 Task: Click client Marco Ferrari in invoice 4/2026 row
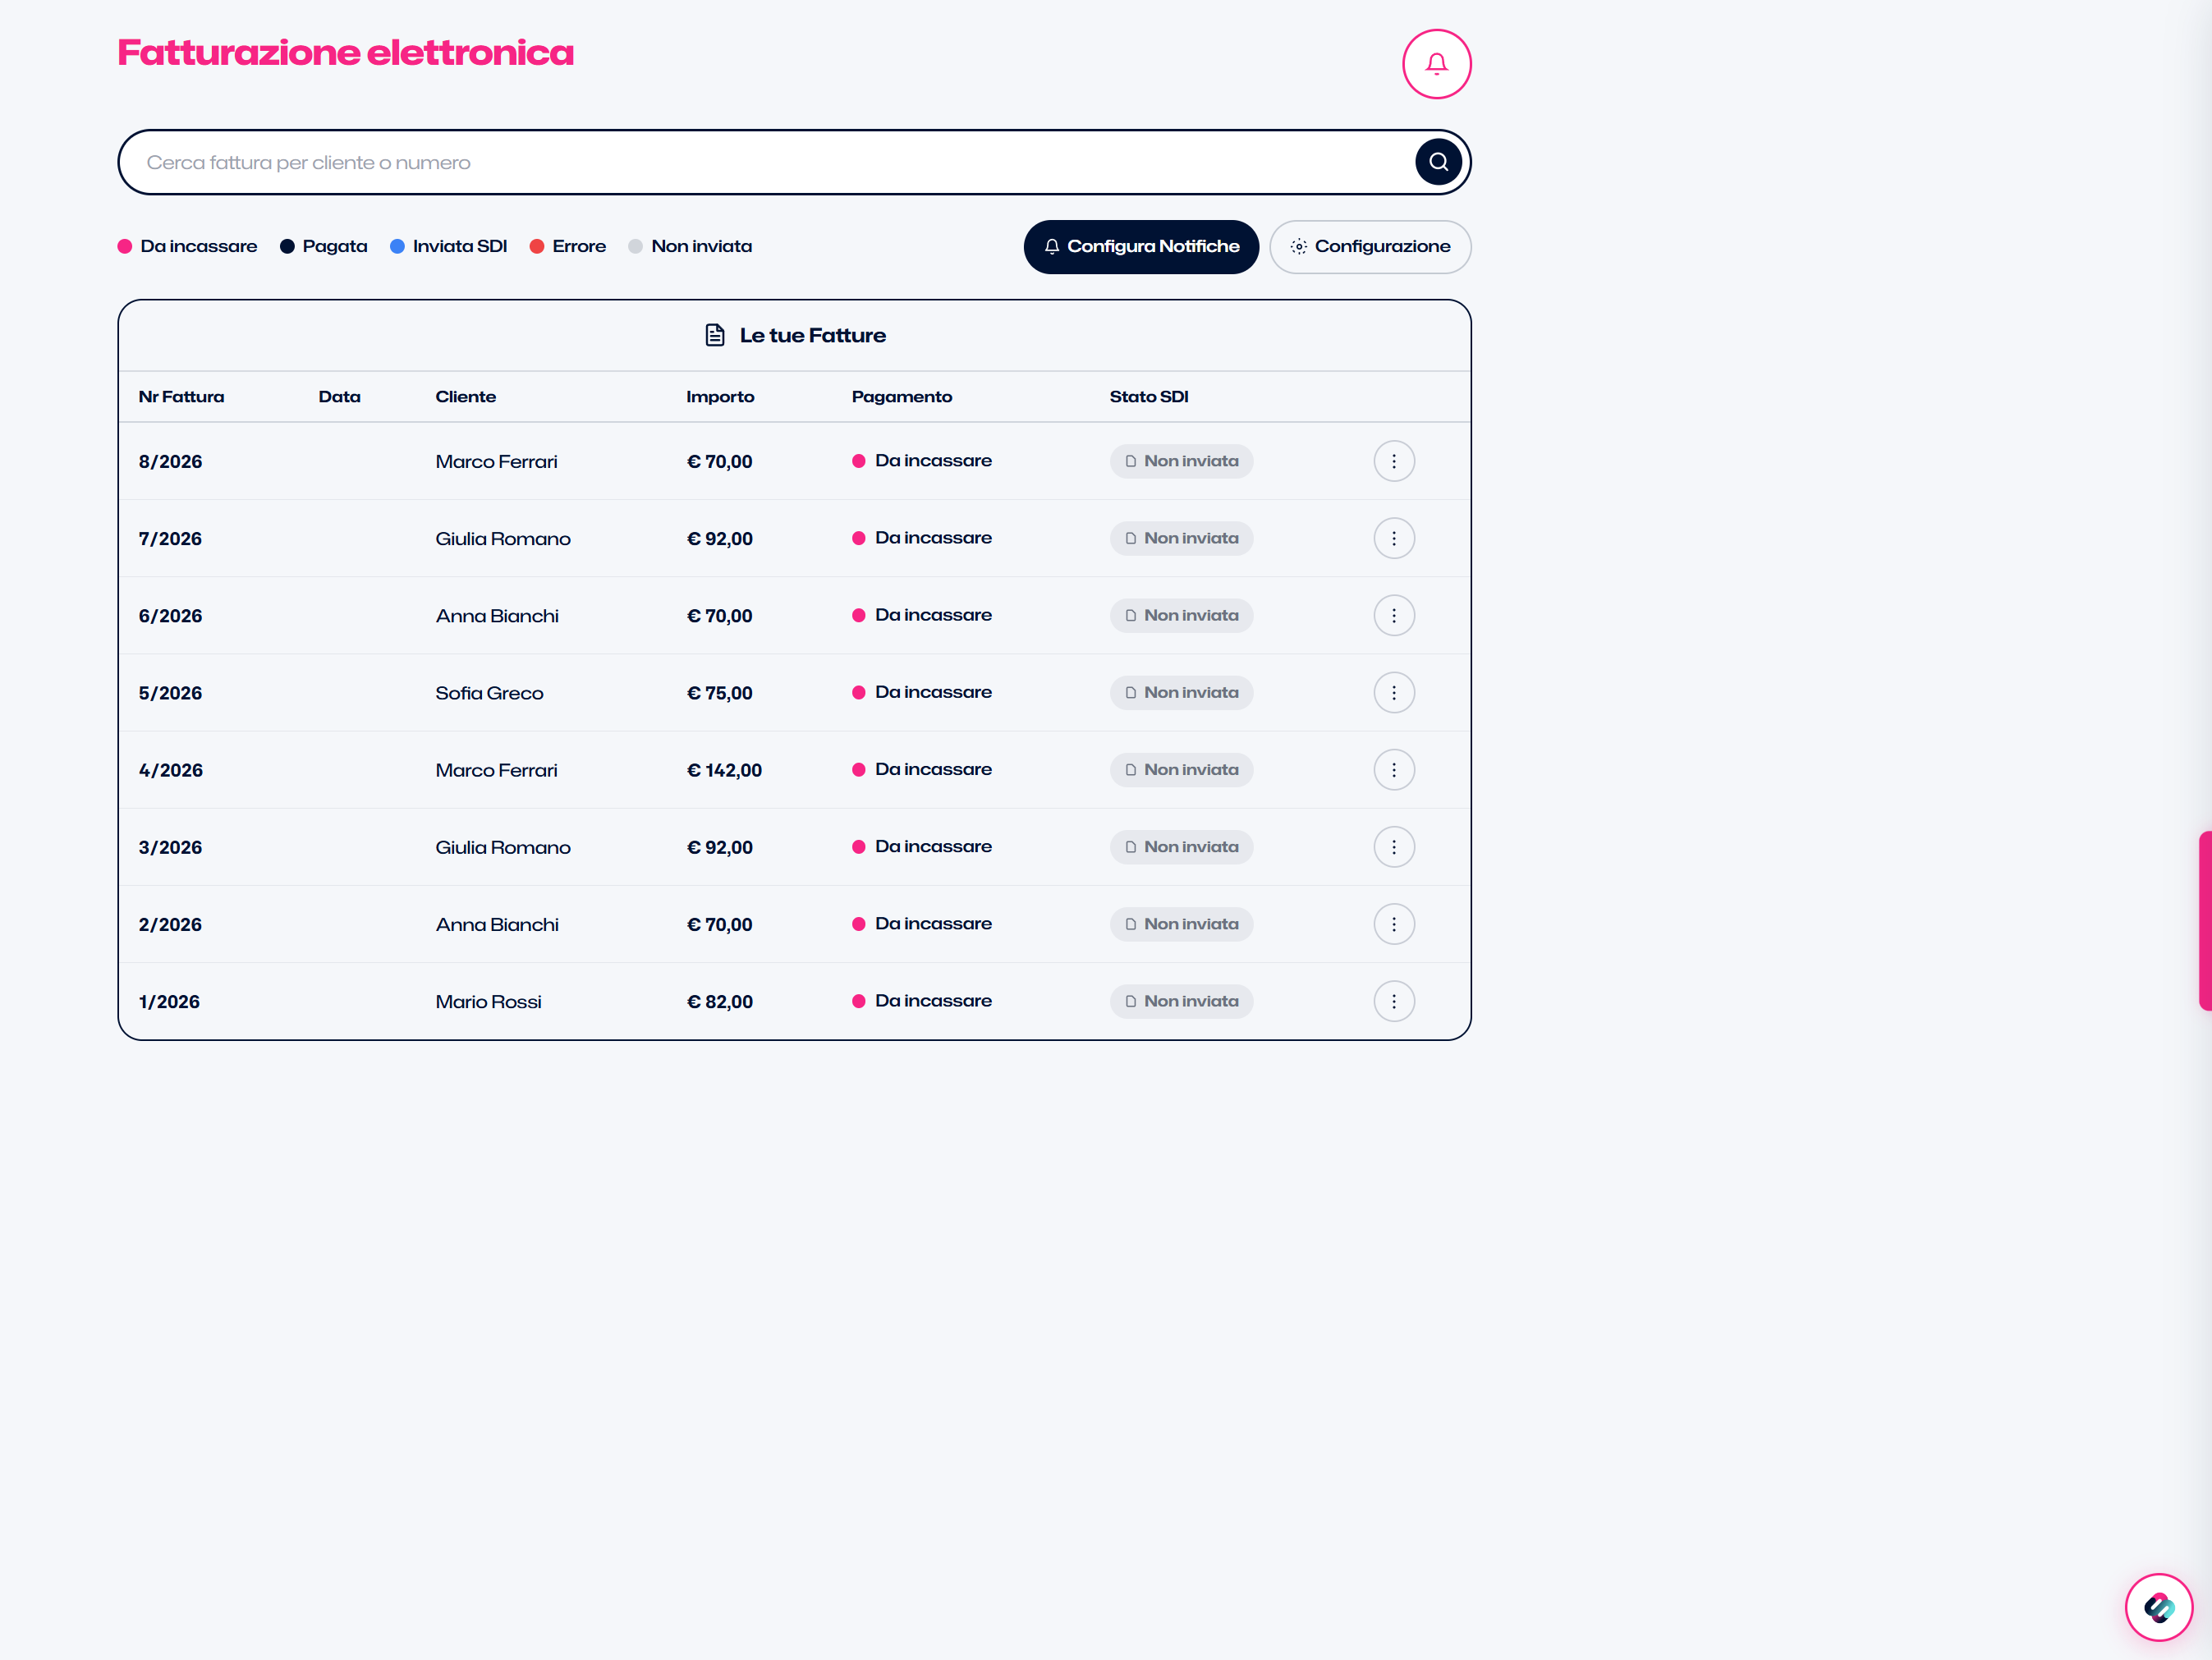[496, 770]
